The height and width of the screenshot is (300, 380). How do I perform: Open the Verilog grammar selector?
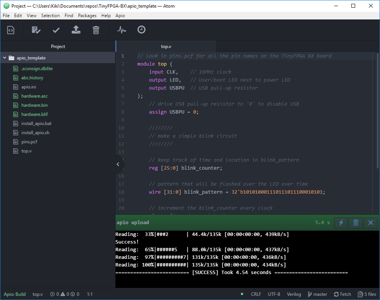click(x=294, y=294)
